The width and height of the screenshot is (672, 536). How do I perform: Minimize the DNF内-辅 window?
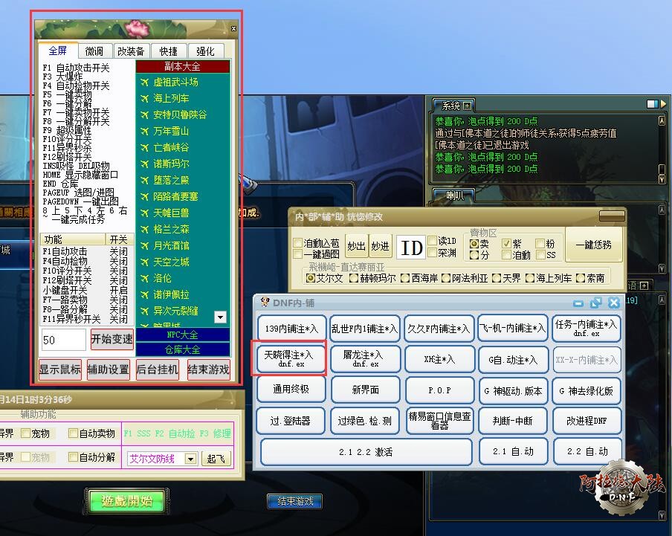point(578,303)
